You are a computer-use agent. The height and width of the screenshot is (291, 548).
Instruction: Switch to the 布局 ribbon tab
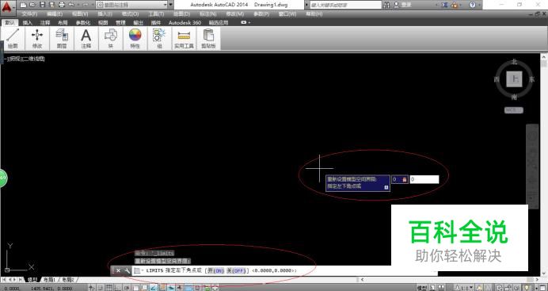63,22
